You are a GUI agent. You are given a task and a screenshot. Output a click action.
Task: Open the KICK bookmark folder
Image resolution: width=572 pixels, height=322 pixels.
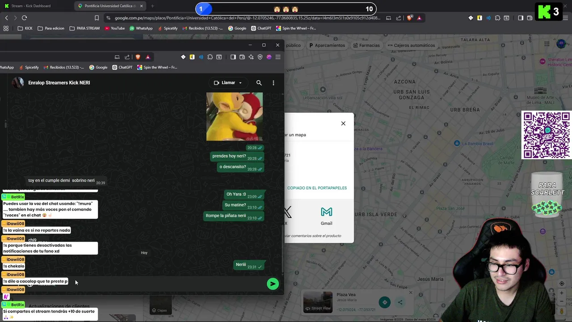(x=25, y=28)
